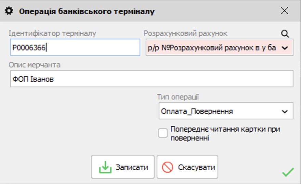This screenshot has height=184, width=301.
Task: Expand the Розрахунковий рахунок dropdown arrow
Action: pyautogui.click(x=285, y=48)
